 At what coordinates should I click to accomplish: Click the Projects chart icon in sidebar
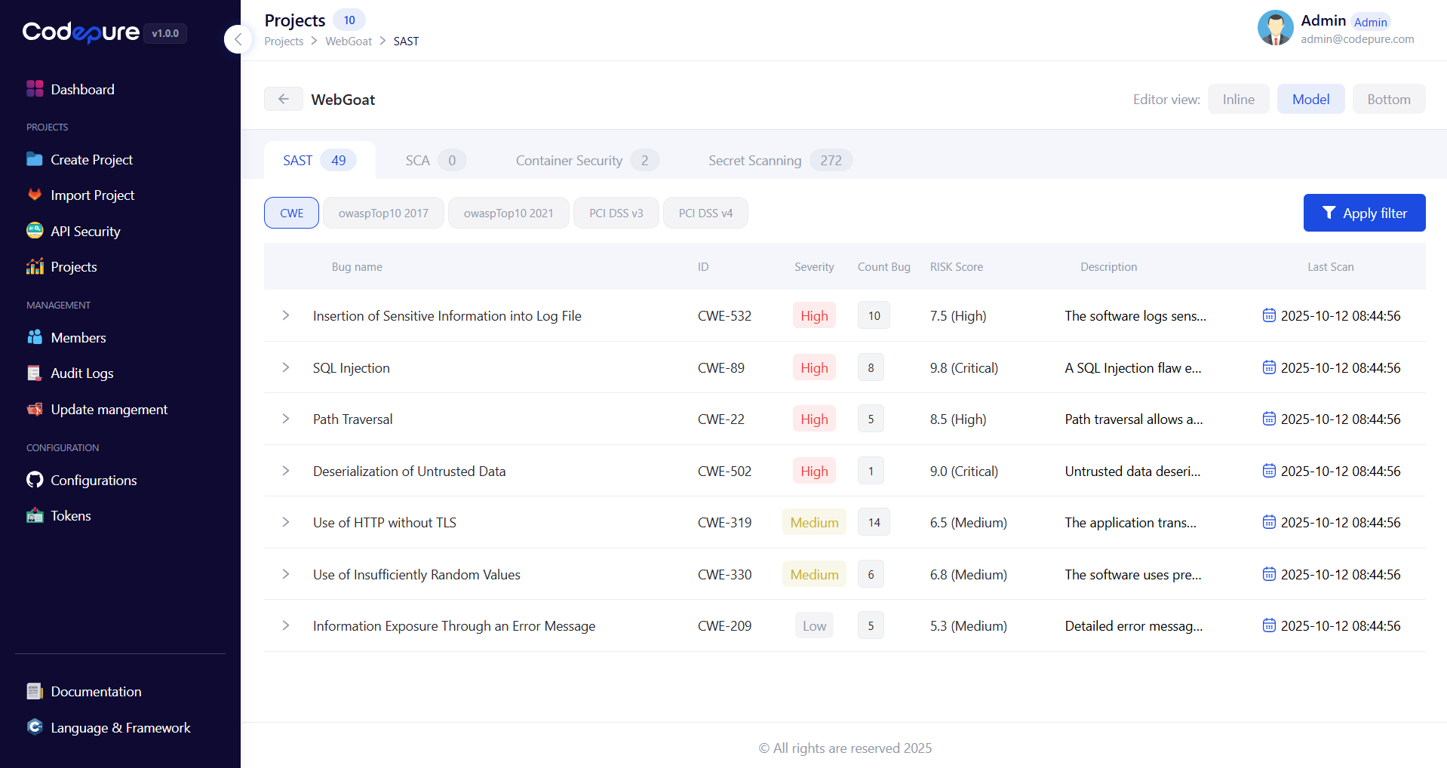35,266
